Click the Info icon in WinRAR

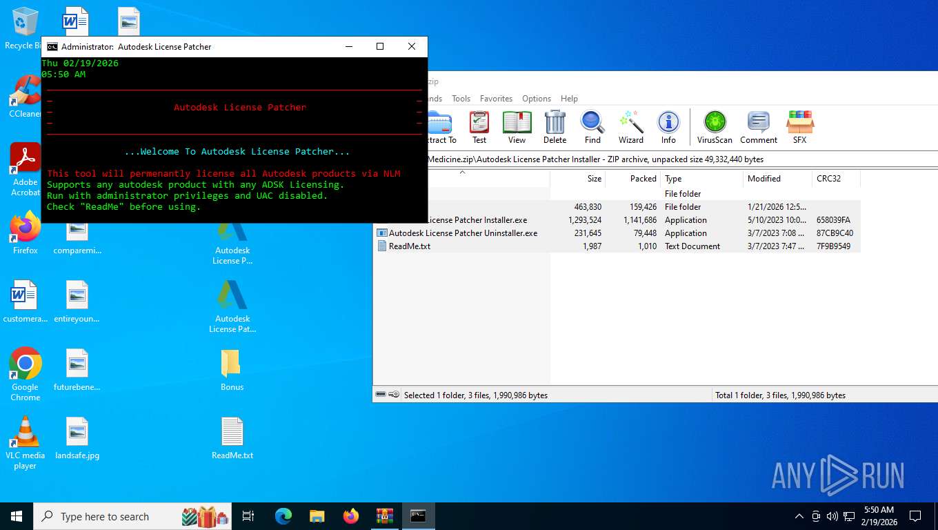668,128
